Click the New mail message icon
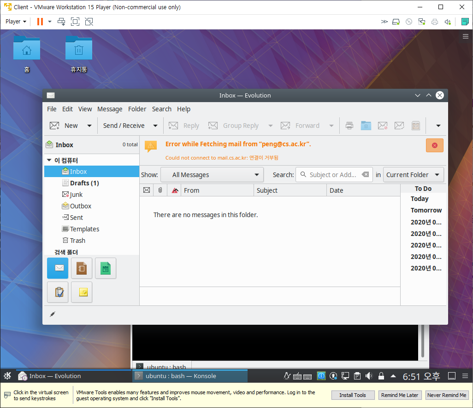The height and width of the screenshot is (408, 473). (54, 126)
